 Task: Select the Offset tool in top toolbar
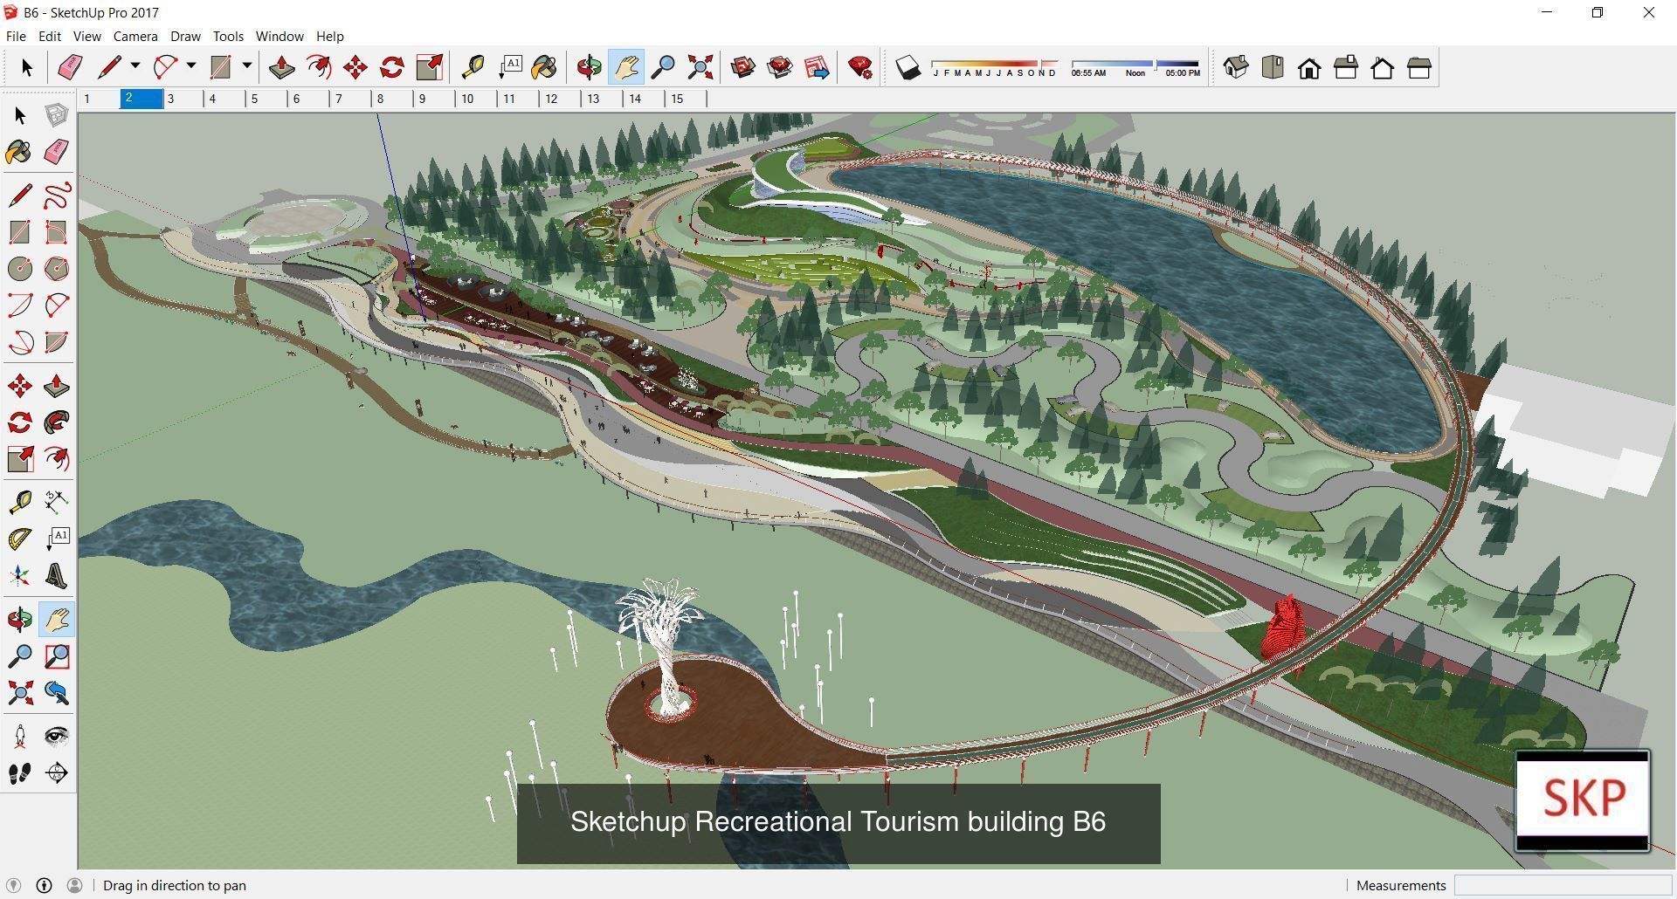(x=319, y=67)
